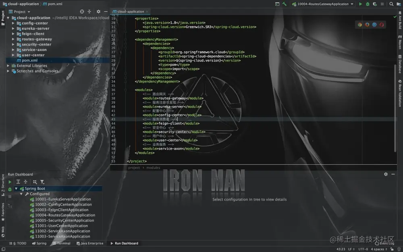Viewport: 403px width, 252px height.
Task: Run selected config in Run Dashboard
Action: click(x=10, y=182)
